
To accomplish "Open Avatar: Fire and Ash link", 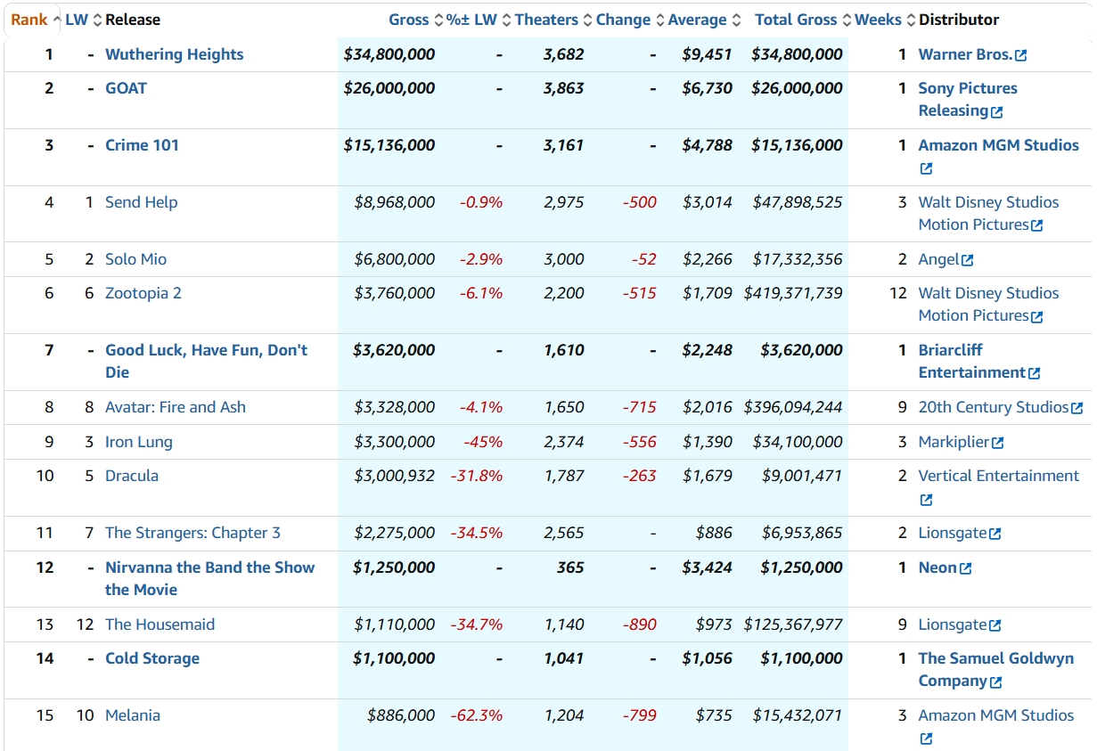I will pyautogui.click(x=175, y=407).
